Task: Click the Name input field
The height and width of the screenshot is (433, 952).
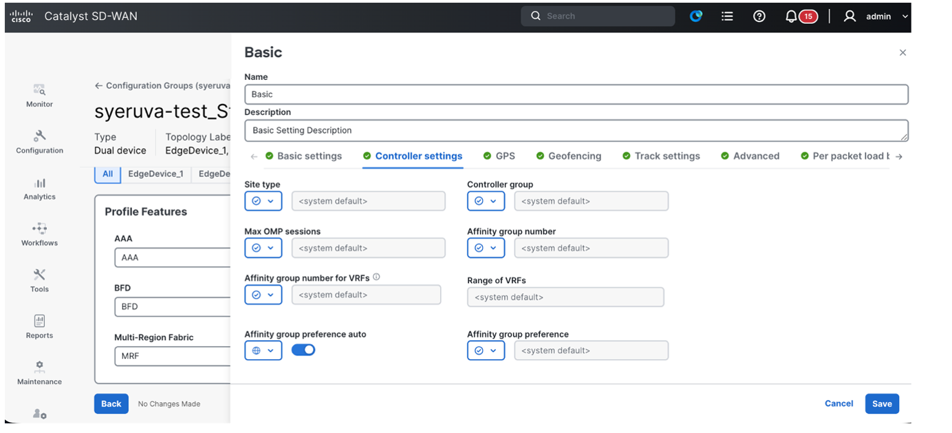Action: [576, 94]
